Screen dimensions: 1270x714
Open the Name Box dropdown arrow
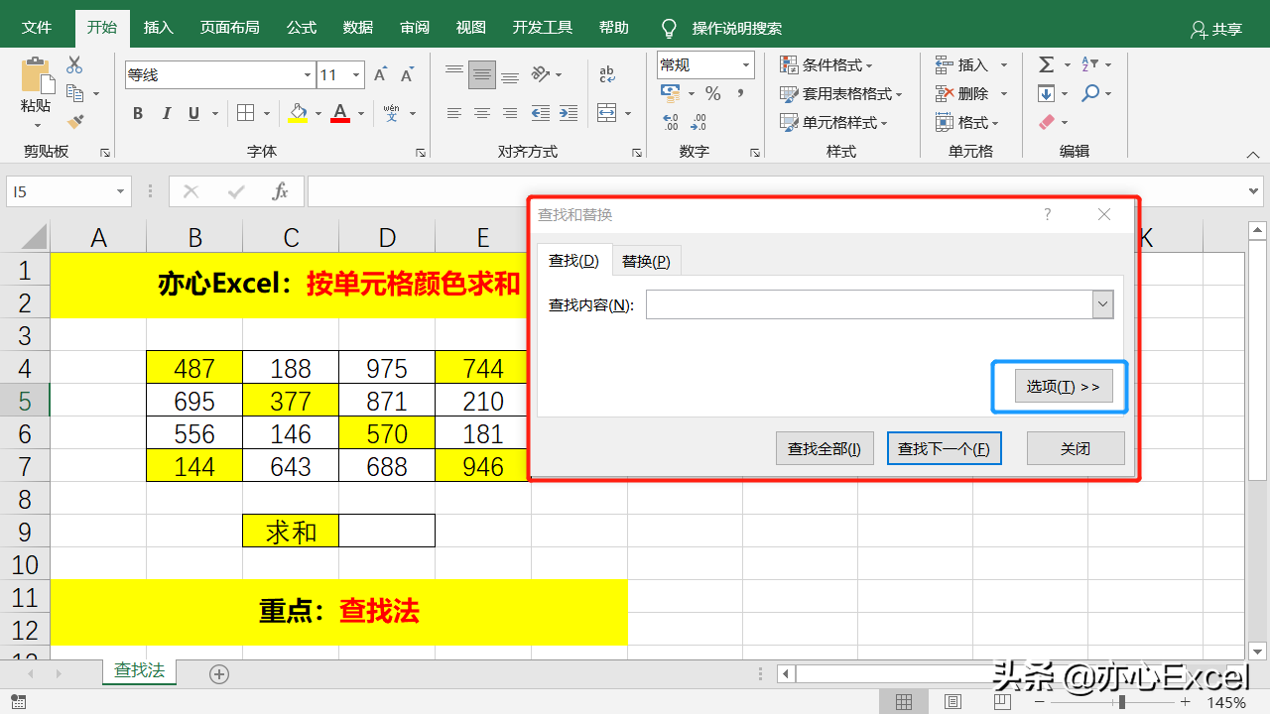121,191
